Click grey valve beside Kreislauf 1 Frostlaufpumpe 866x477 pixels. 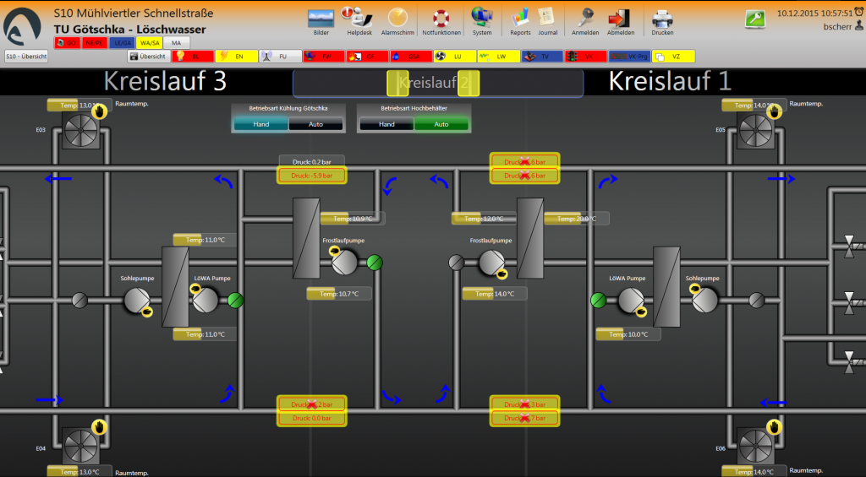(456, 263)
